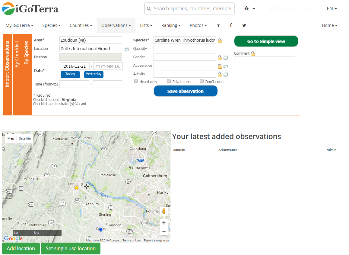
Task: Expand the Species menu dropdown
Action: click(x=51, y=25)
